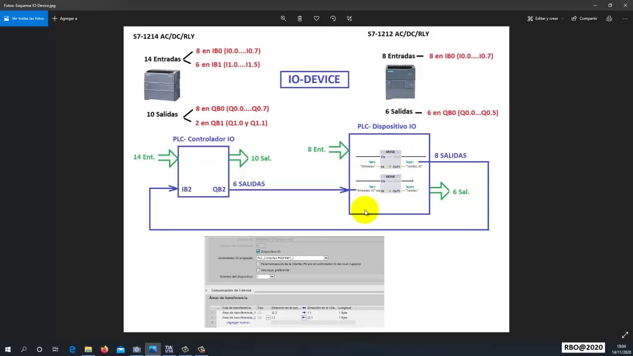This screenshot has width=633, height=356.
Task: Open the Windows Start menu
Action: pos(8,350)
